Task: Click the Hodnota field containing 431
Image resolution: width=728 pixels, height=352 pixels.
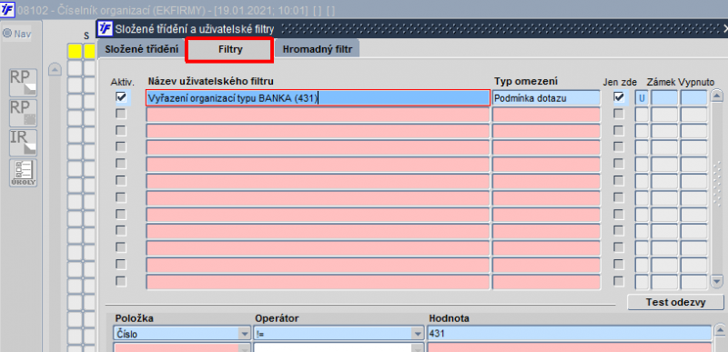Action: (x=570, y=333)
